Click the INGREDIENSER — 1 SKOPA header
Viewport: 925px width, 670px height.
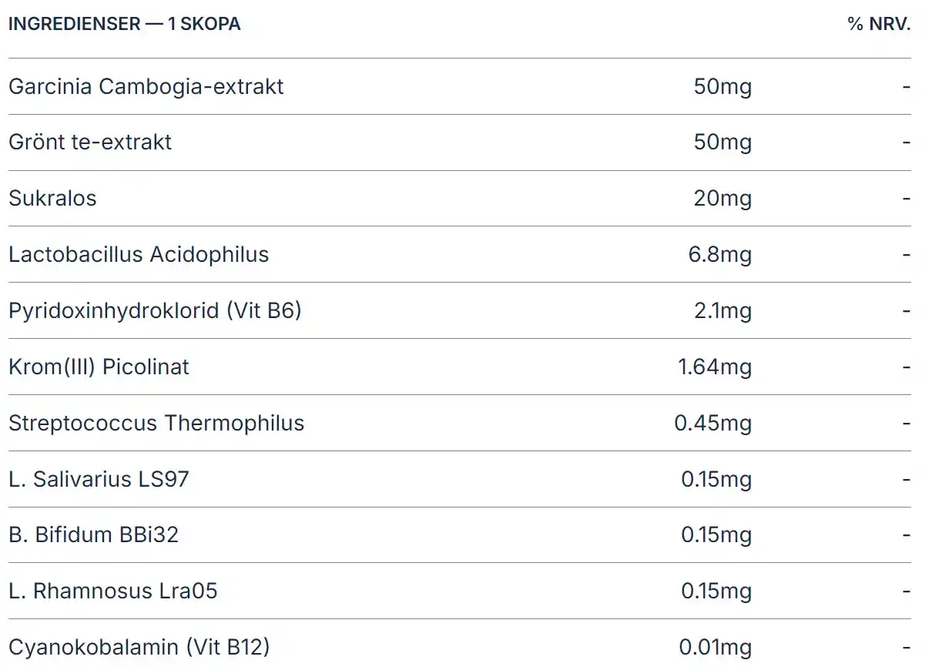tap(124, 24)
